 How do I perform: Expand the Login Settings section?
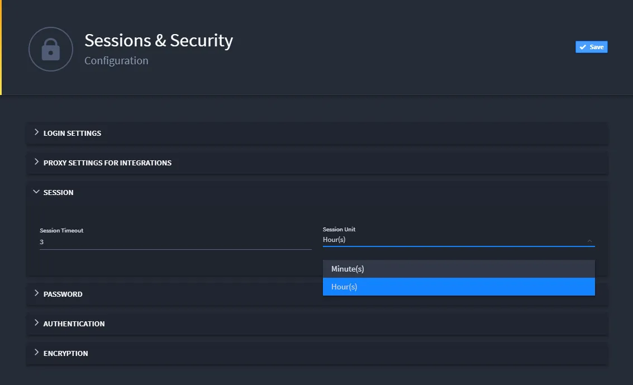(317, 133)
